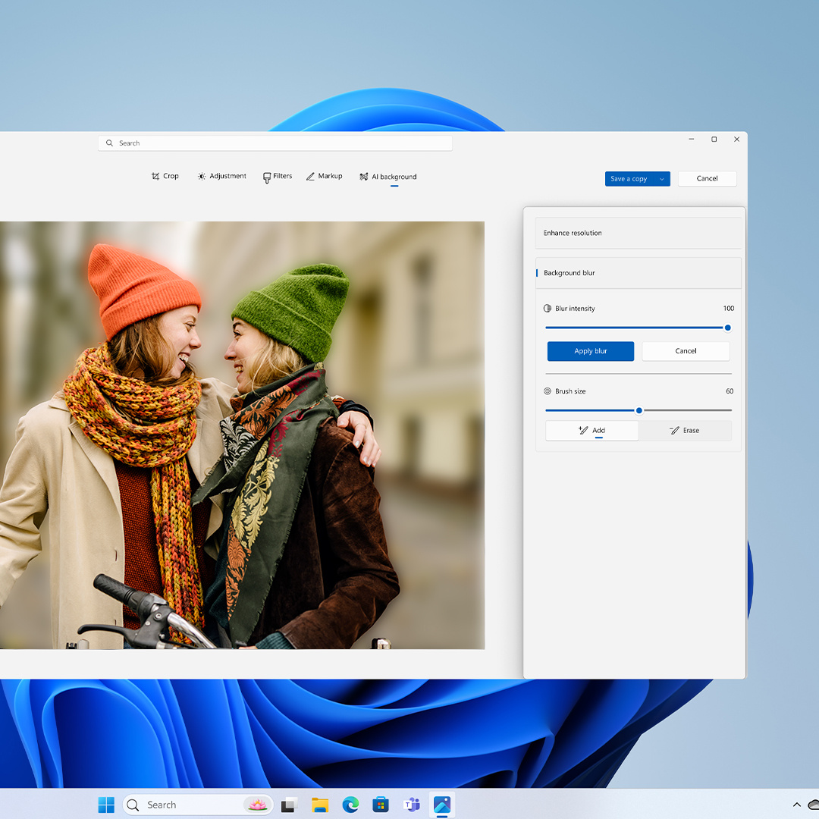Click the Brush size slider handle
The width and height of the screenshot is (819, 819).
pos(639,410)
